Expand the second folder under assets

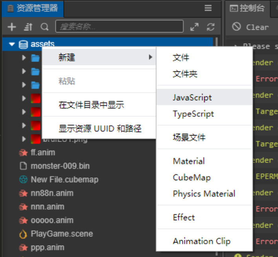click(24, 71)
